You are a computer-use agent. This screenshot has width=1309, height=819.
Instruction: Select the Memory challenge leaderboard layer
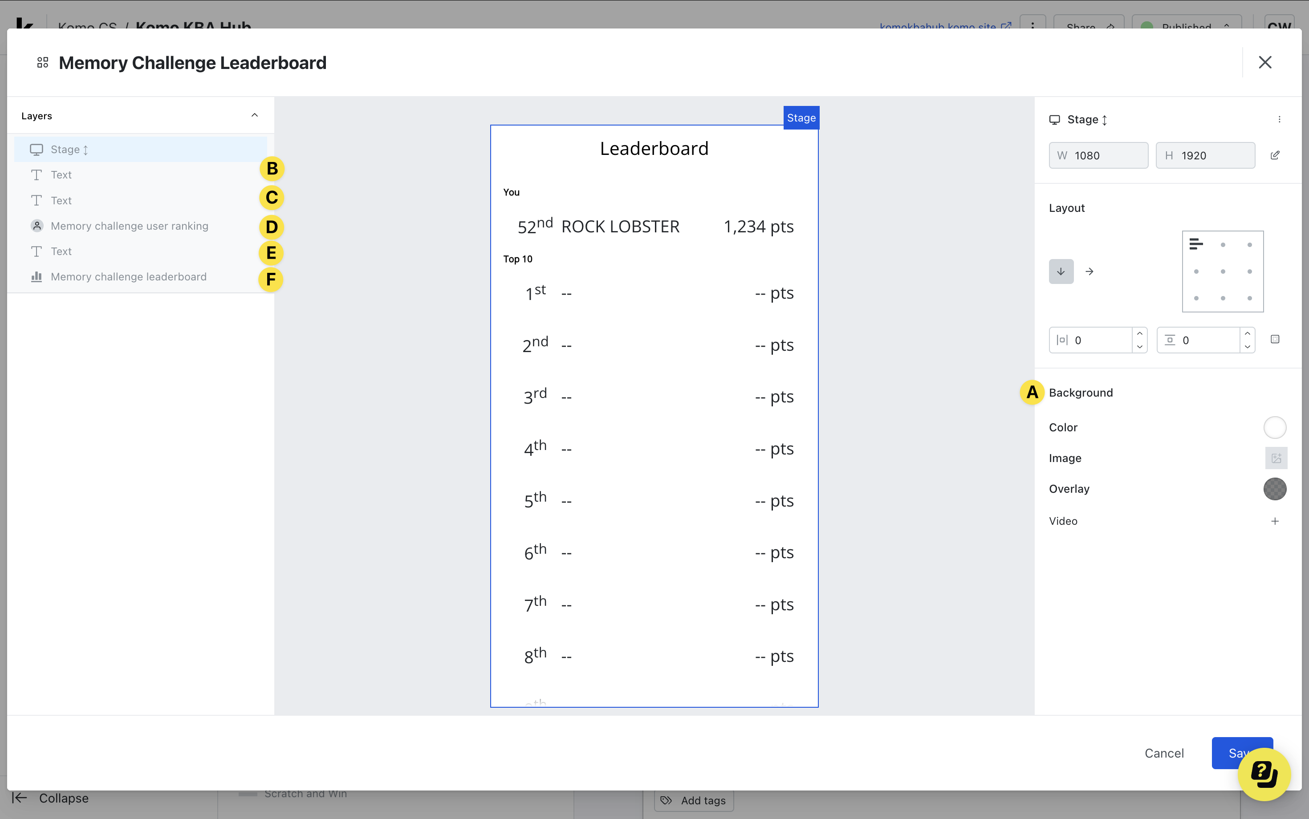tap(128, 277)
